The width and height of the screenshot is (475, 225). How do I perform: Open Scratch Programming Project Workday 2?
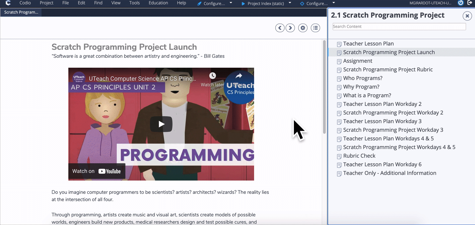pyautogui.click(x=393, y=112)
